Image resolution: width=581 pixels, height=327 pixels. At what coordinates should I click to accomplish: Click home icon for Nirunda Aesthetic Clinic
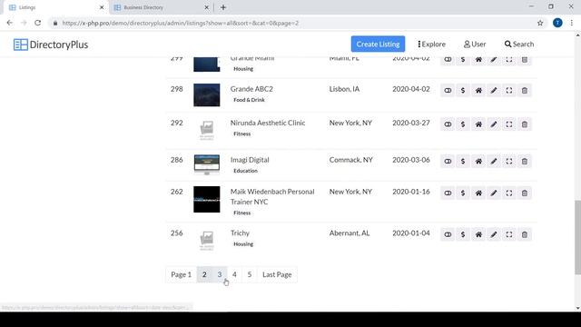pos(478,124)
